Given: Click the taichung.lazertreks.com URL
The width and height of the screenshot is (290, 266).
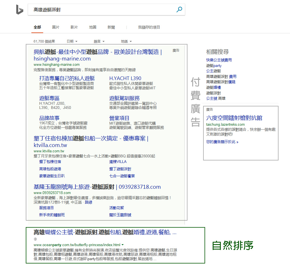Looking at the screenshot, I should click(226, 125).
